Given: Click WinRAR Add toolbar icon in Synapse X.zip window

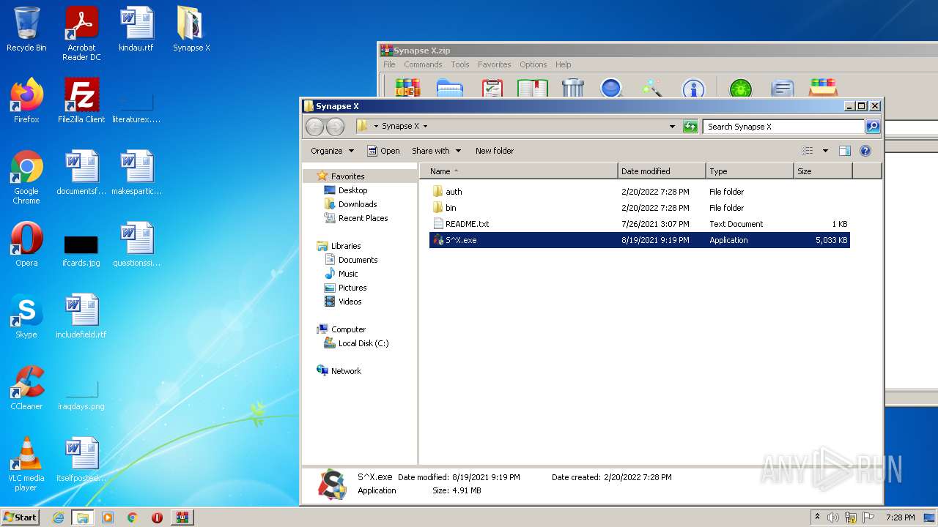Looking at the screenshot, I should point(407,88).
